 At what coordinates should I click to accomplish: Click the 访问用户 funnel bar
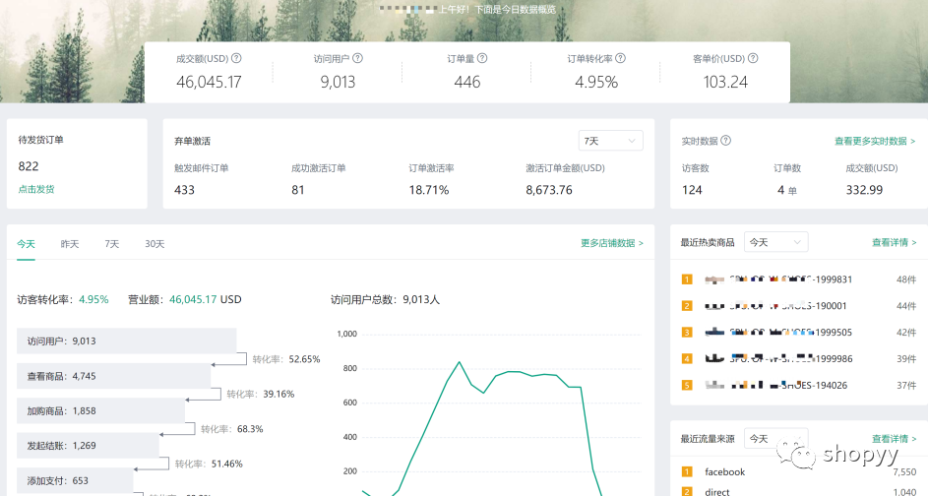(x=126, y=341)
